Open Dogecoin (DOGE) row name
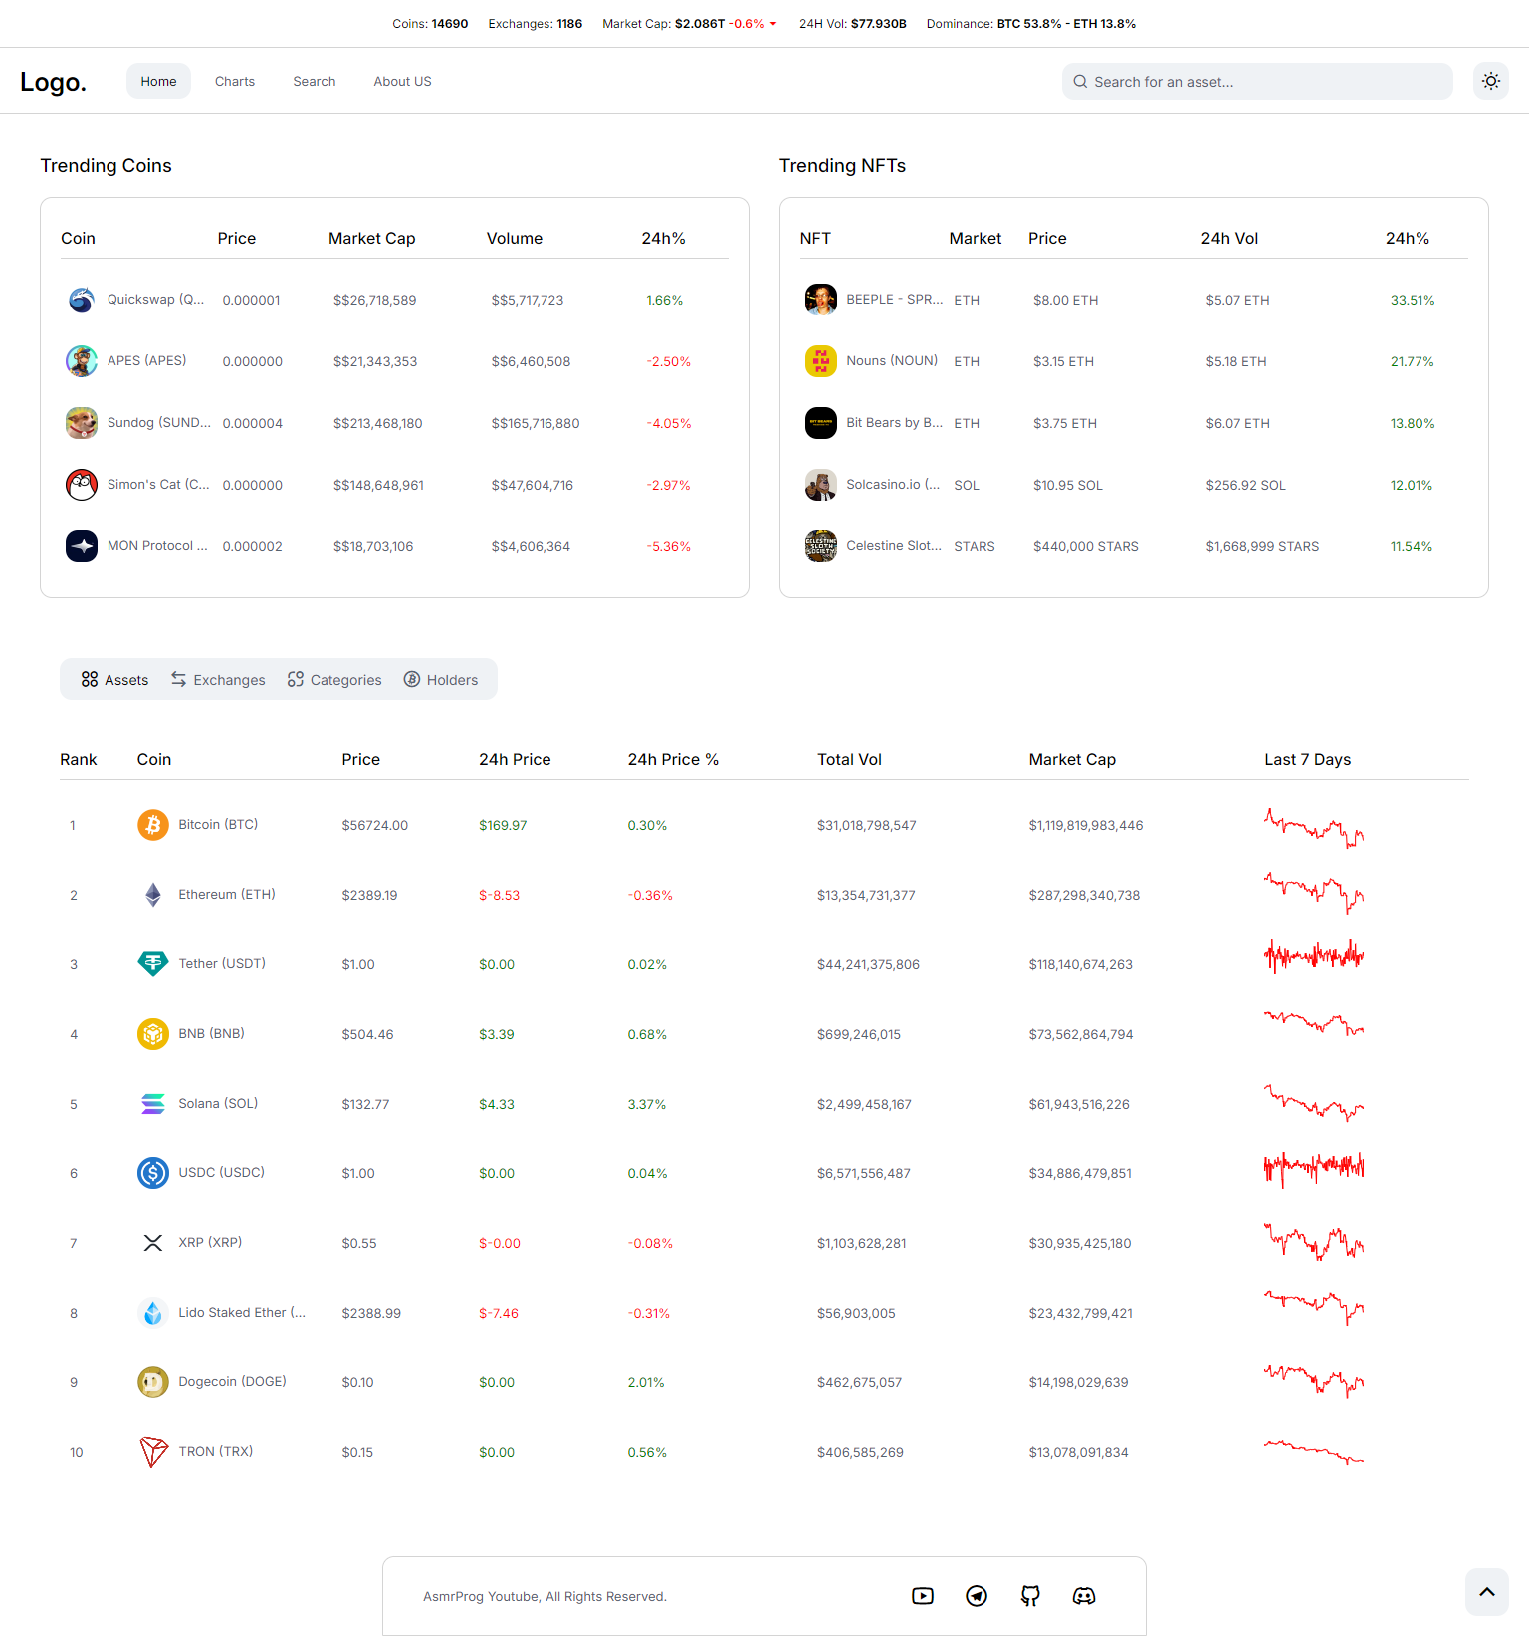The width and height of the screenshot is (1529, 1636). click(232, 1382)
